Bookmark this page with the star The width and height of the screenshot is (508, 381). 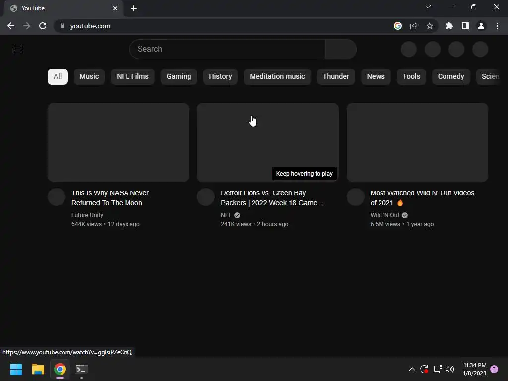point(430,26)
